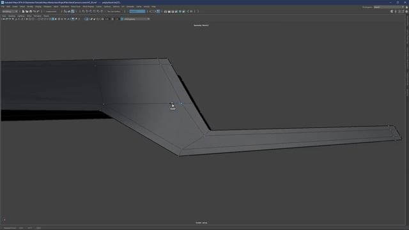Enable snap to view planes
The image size is (409, 230).
pyautogui.click(x=98, y=11)
